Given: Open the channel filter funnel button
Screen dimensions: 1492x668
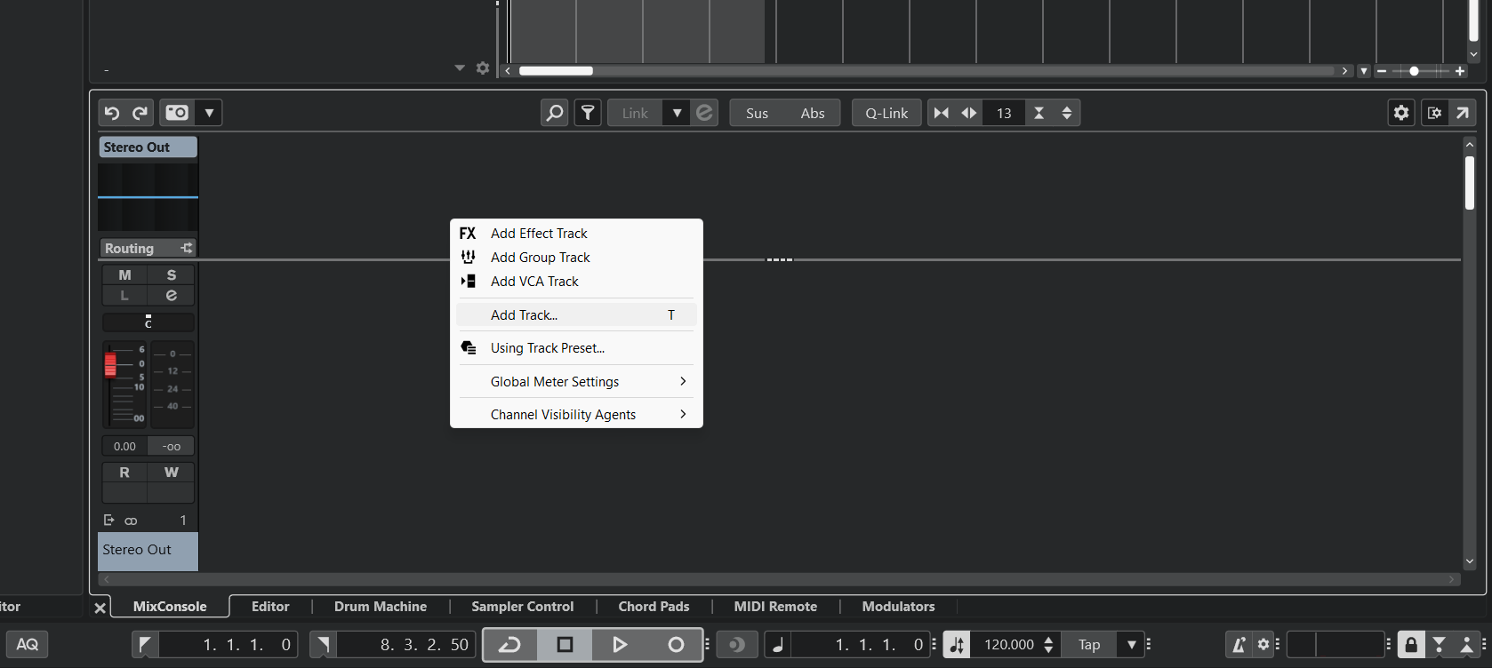Looking at the screenshot, I should (588, 113).
